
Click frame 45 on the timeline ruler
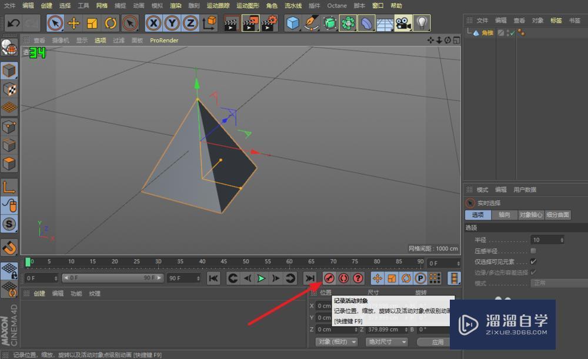(x=224, y=261)
